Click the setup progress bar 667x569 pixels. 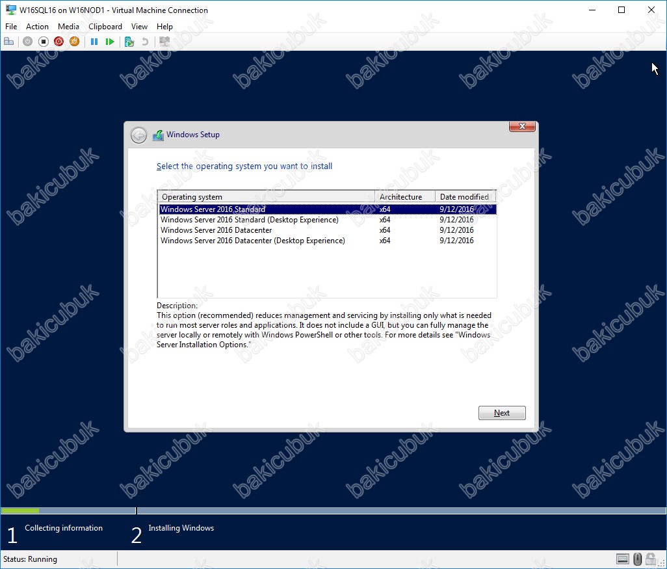333,510
